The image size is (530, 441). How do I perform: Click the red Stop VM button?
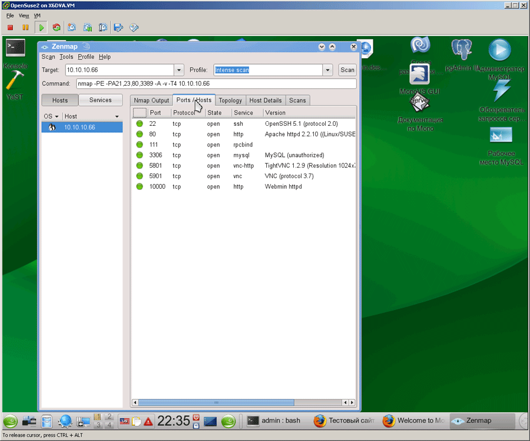10,27
